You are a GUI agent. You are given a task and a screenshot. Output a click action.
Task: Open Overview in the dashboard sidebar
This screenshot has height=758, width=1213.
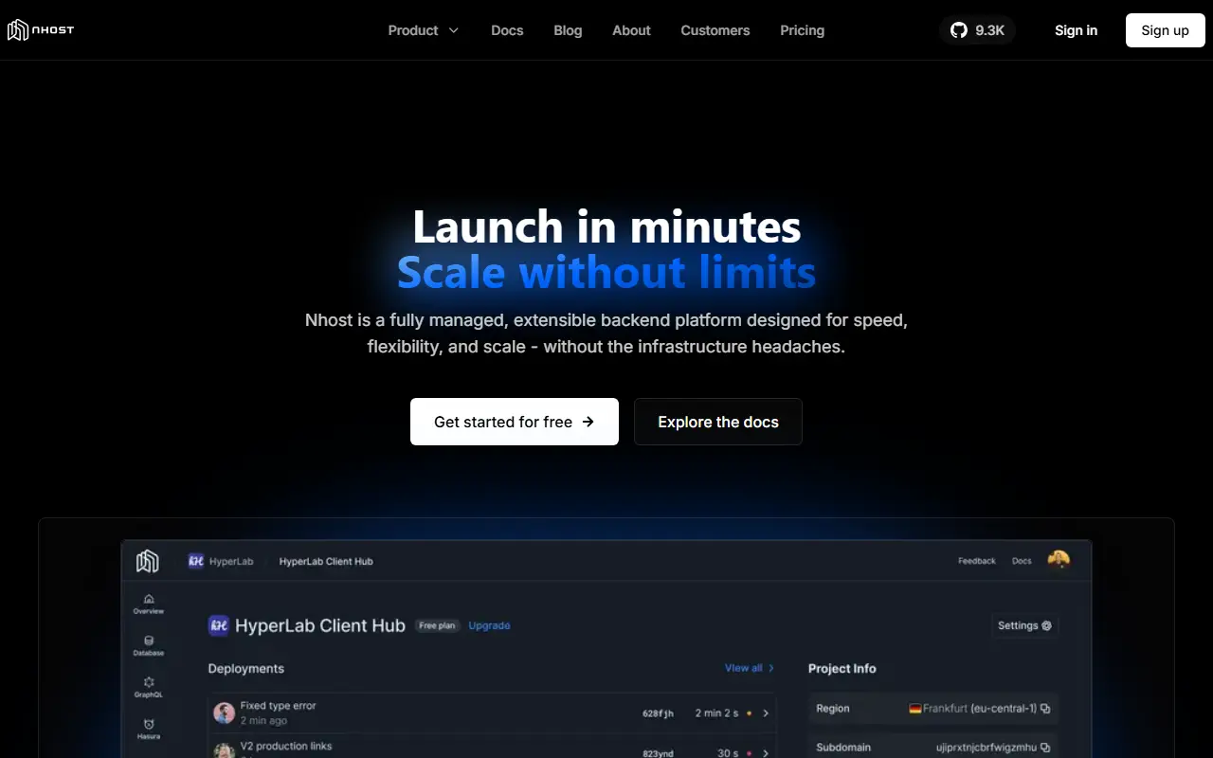149,604
